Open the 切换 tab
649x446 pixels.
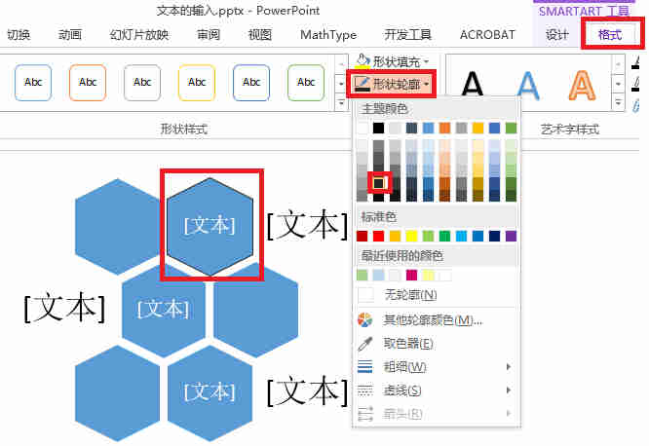19,35
